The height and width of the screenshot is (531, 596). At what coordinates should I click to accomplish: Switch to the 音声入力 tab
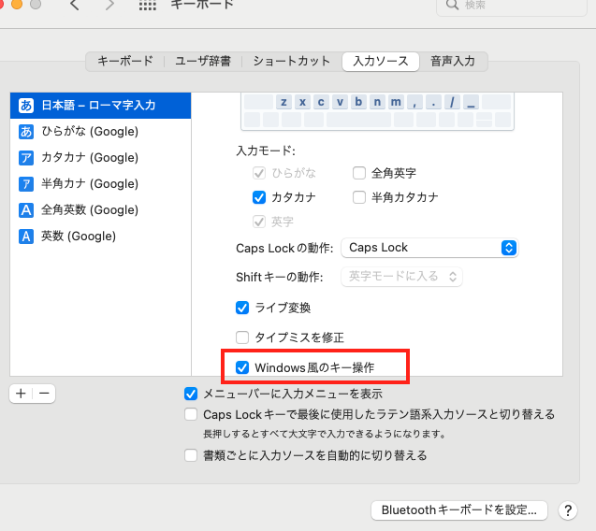[x=453, y=61]
